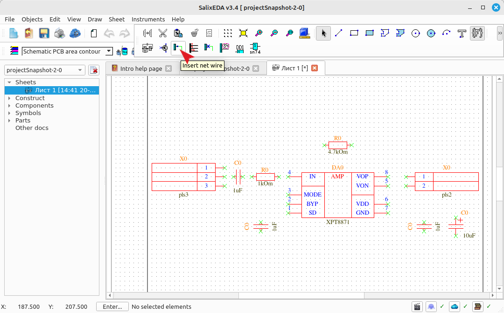Select the straight line drawing tool
504x313 pixels.
(x=338, y=33)
